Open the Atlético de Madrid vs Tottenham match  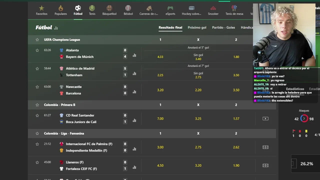[80, 72]
